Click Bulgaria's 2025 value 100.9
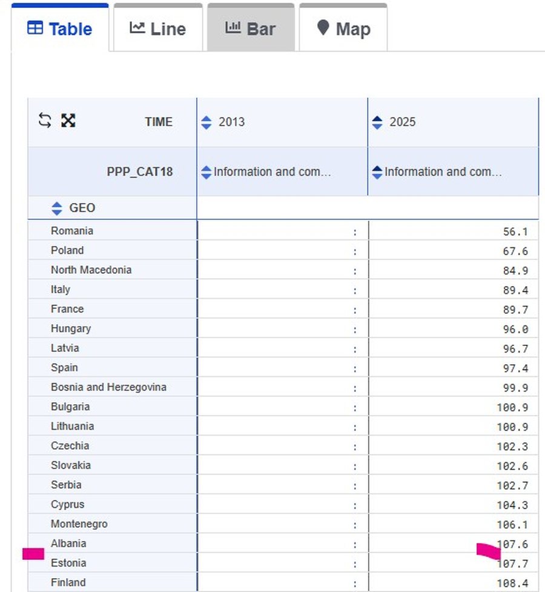 click(x=512, y=408)
